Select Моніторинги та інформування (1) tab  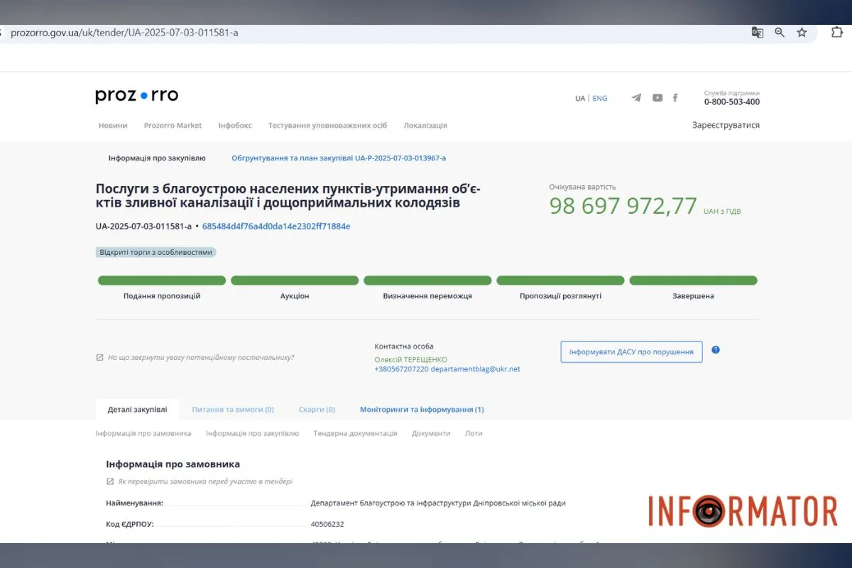pyautogui.click(x=422, y=410)
